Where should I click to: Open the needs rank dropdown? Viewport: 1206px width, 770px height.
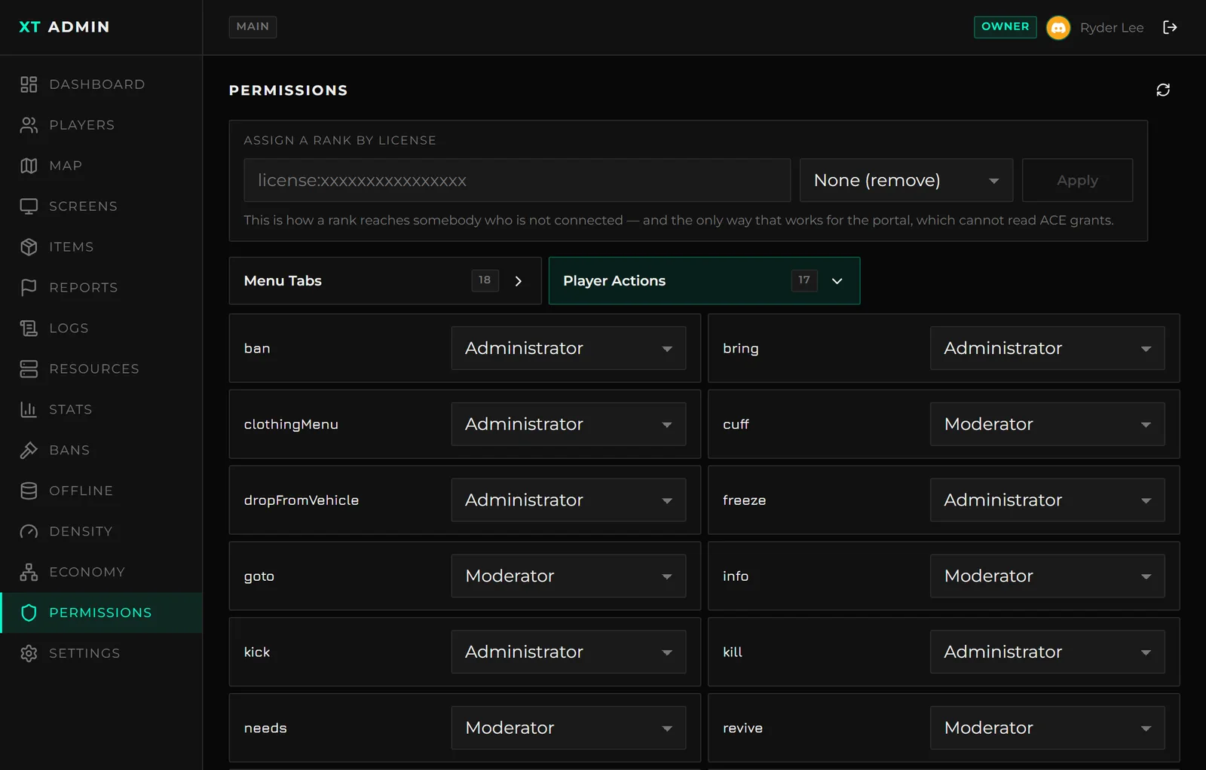[568, 728]
